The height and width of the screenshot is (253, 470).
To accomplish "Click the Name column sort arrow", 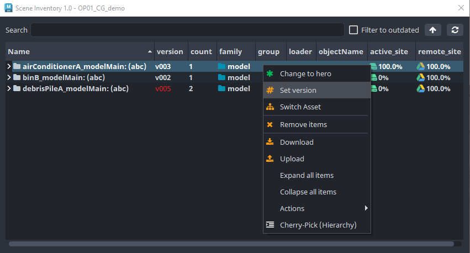I will click(x=150, y=51).
